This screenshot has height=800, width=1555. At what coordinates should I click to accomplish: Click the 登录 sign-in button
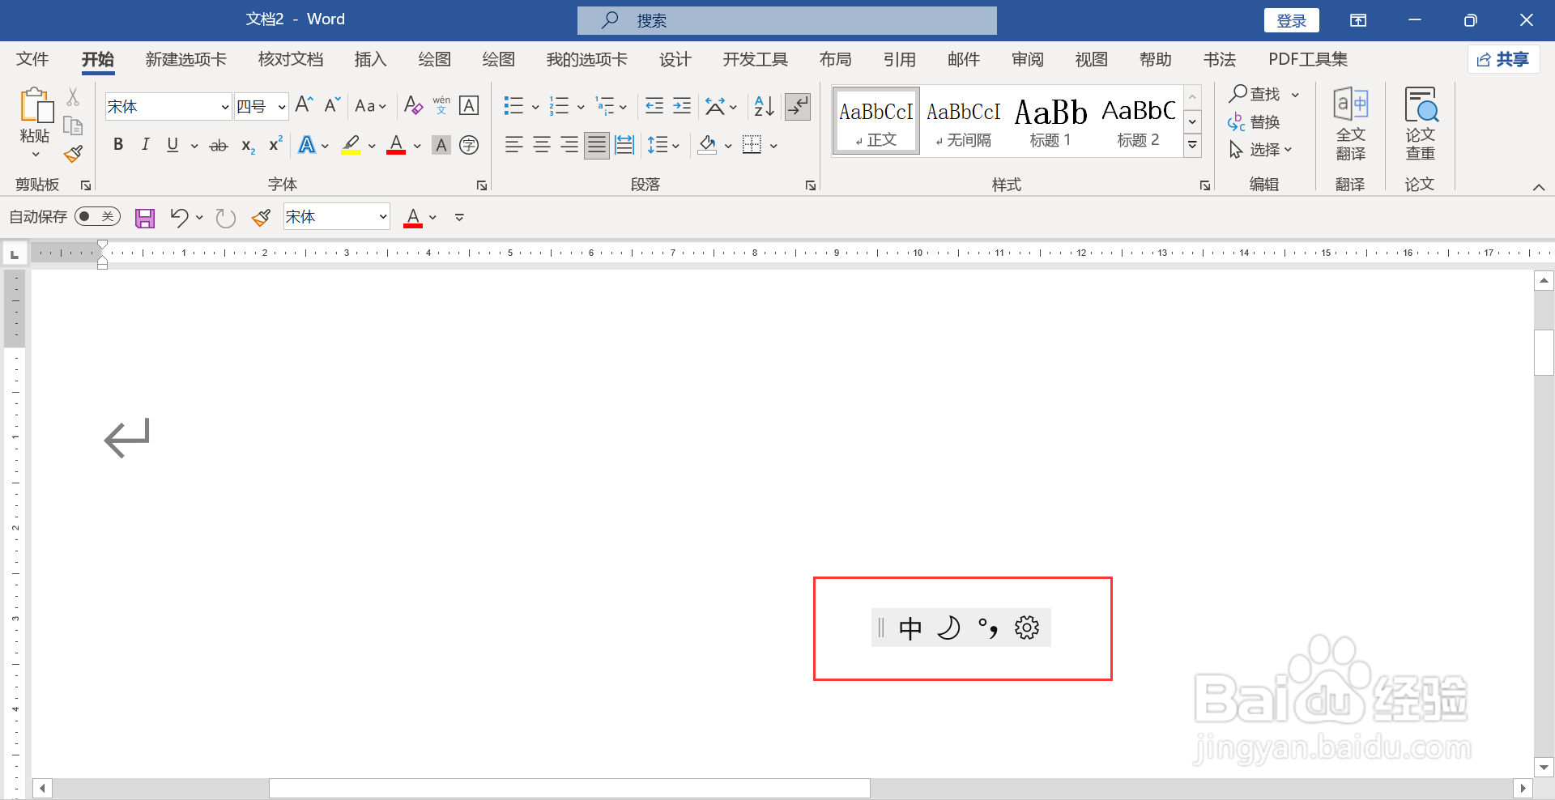1291,20
